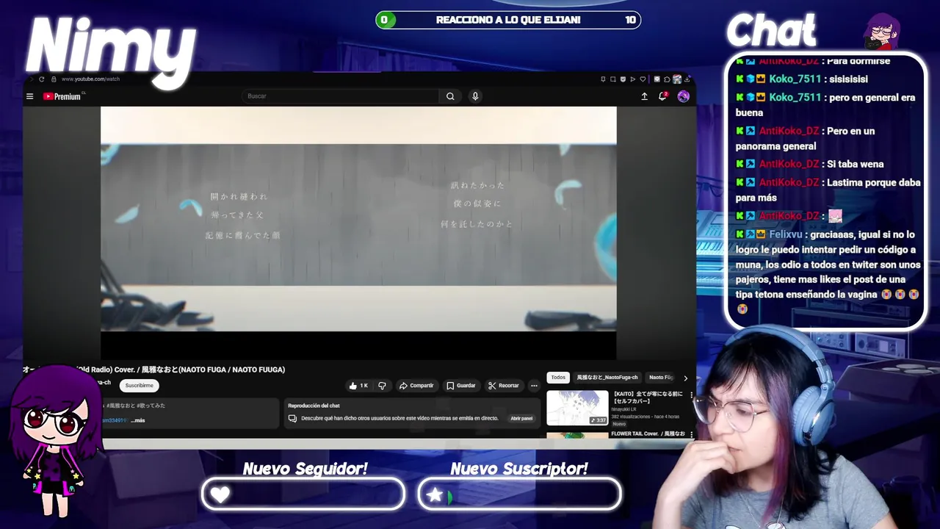
Task: Click the #歌ってみた hashtag link
Action: click(x=151, y=406)
